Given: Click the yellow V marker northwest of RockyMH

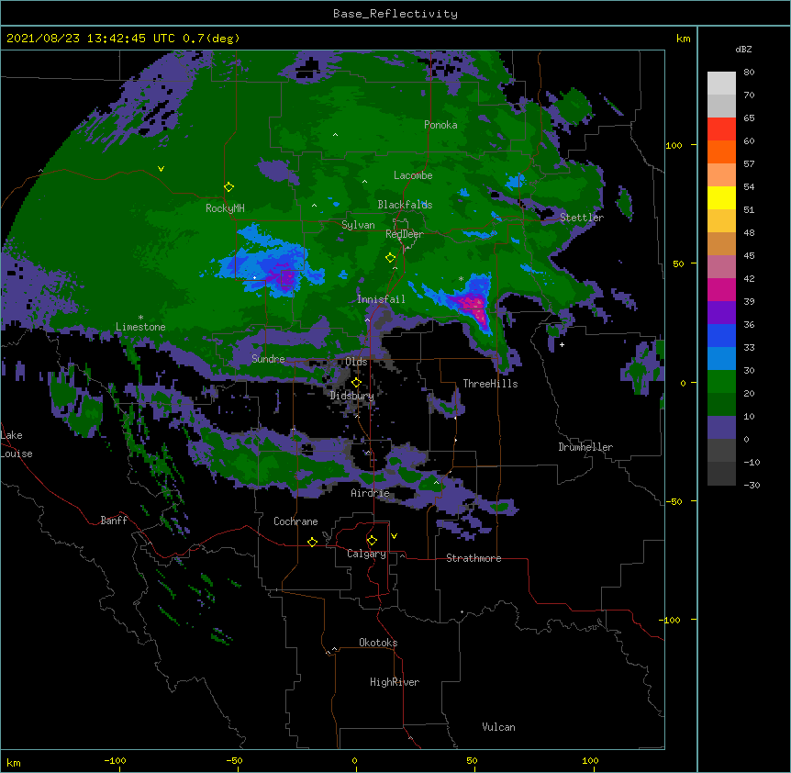Looking at the screenshot, I should (x=161, y=169).
